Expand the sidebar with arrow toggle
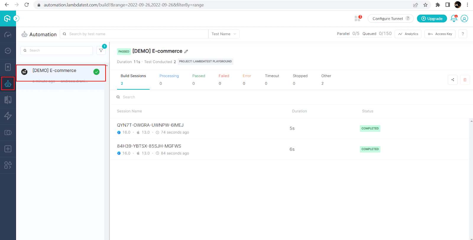This screenshot has width=473, height=240. (16, 18)
